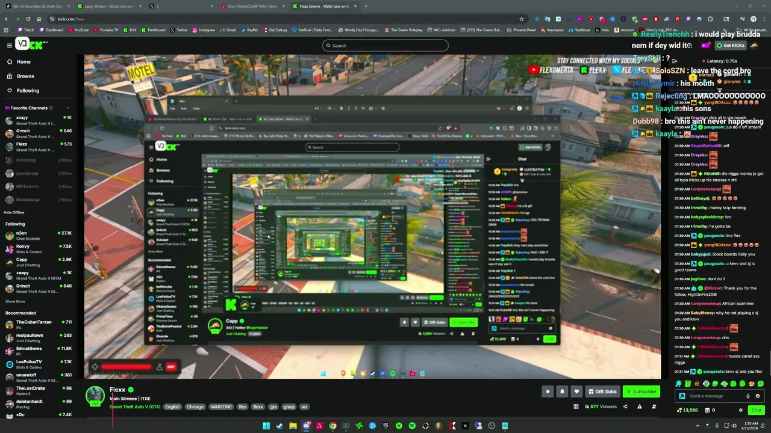Screen dimensions: 771x433
Task: Switch to the X browser tab
Action: pyautogui.click(x=181, y=6)
